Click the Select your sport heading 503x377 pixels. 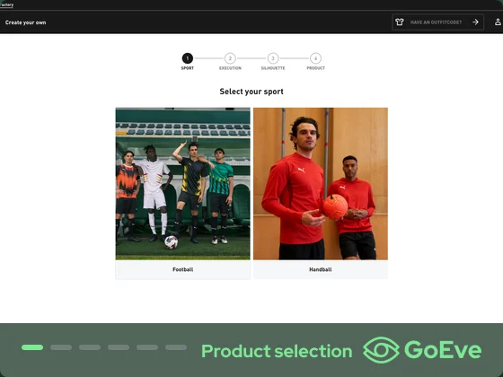click(251, 92)
